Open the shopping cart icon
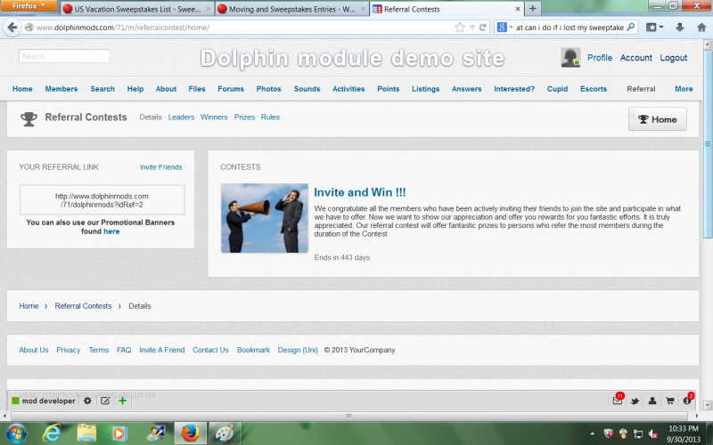 670,400
